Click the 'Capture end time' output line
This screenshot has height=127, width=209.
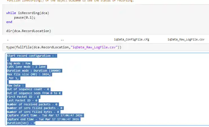click(44, 119)
